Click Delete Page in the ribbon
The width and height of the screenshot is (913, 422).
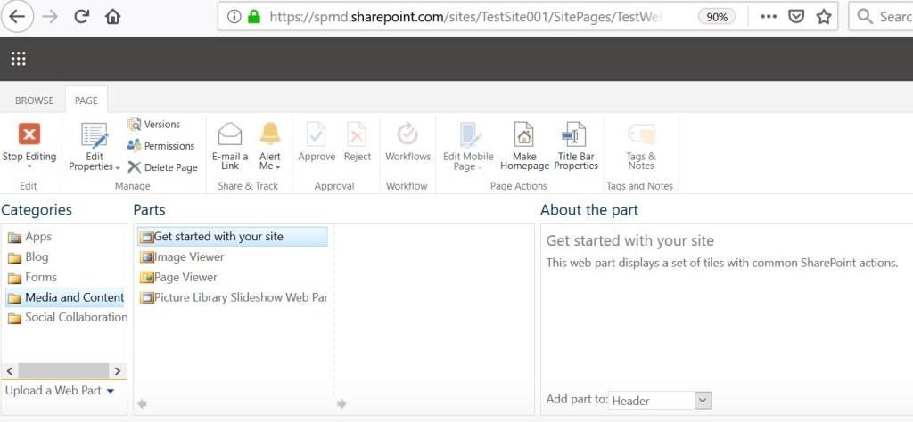coord(163,167)
